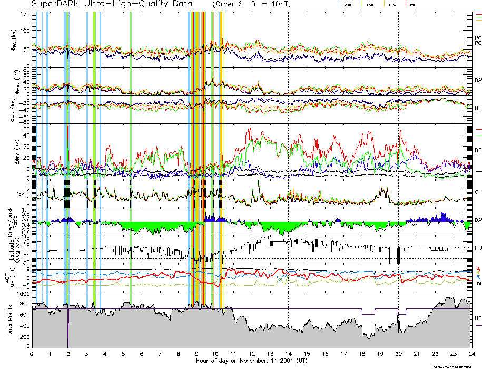482x369 pixels.
Task: Click hour 14 tick label on x-axis
Action: tap(288, 354)
